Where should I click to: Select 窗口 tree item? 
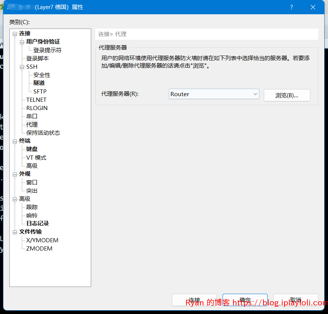pyautogui.click(x=32, y=182)
